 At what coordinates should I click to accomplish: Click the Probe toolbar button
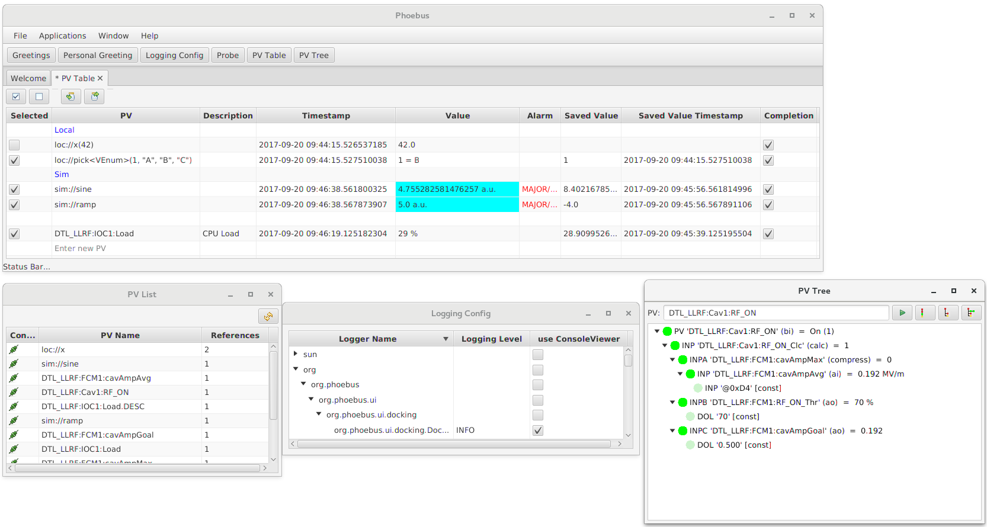coord(227,56)
